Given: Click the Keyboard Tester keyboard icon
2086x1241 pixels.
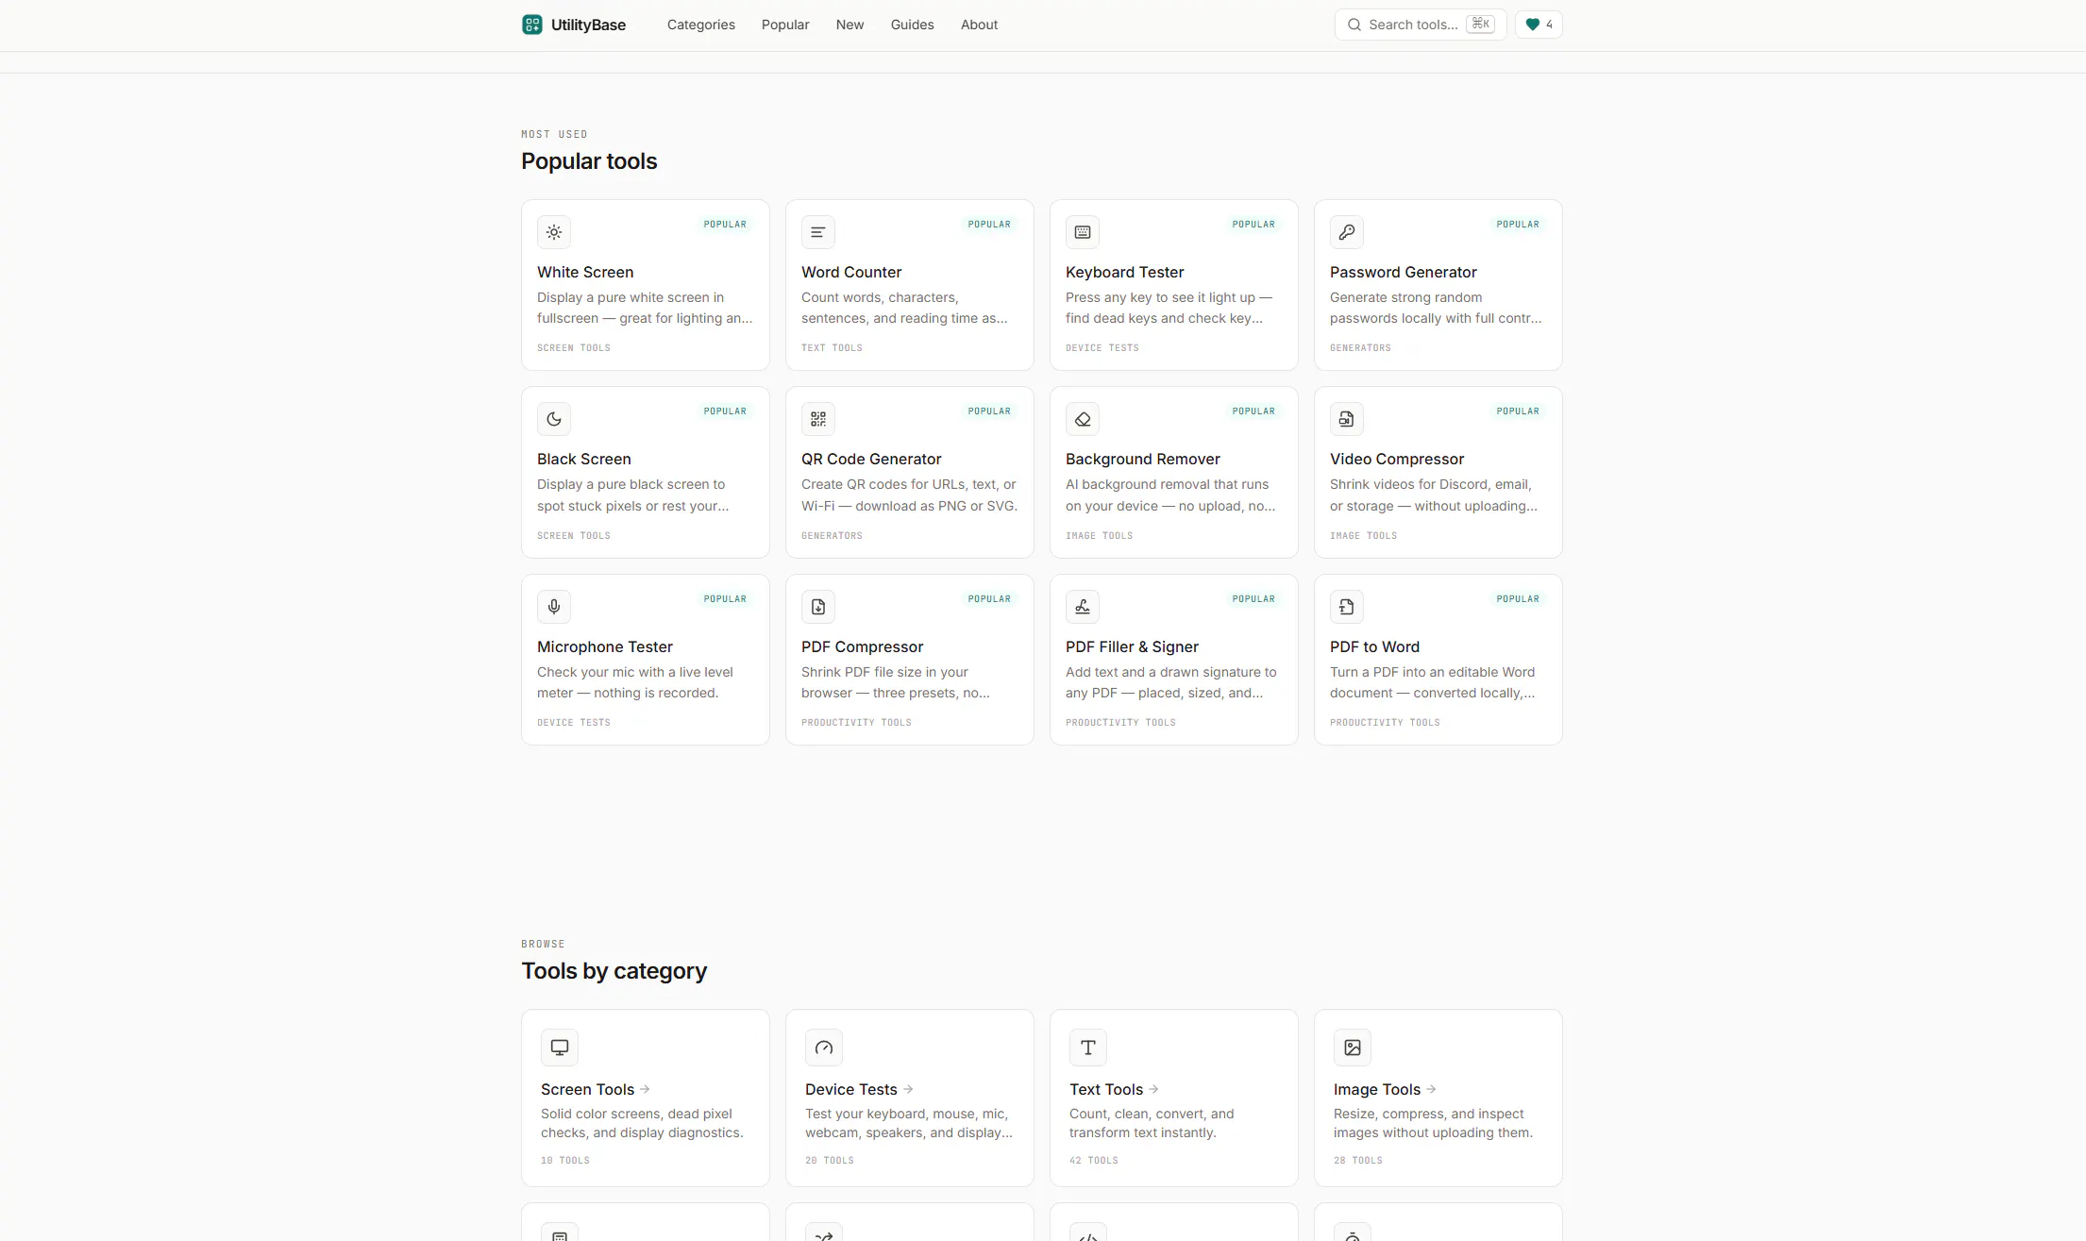Looking at the screenshot, I should (1083, 232).
